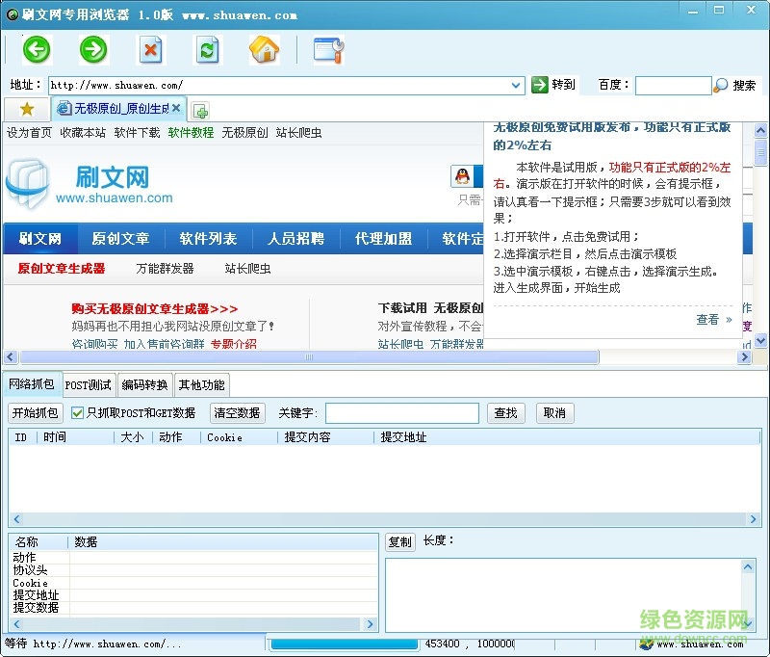Click inside the 关键字 keyword input field
Screen dimensions: 770x657
pyautogui.click(x=402, y=412)
